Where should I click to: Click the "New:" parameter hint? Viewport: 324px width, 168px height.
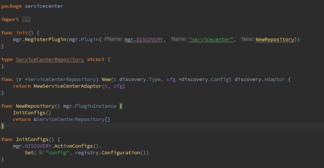coord(247,39)
